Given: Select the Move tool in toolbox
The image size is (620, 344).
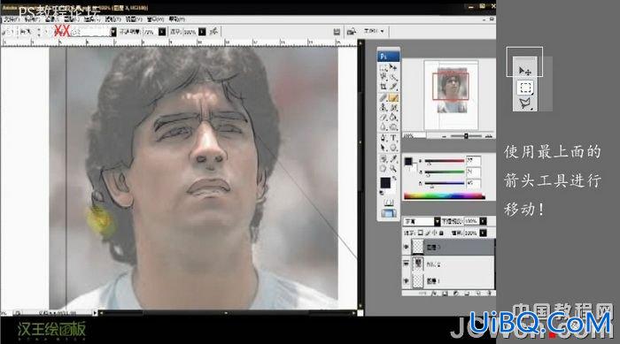Looking at the screenshot, I should 393,67.
